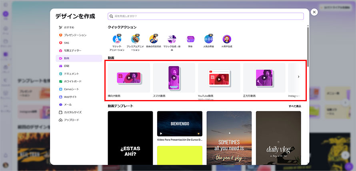Show more video types with right chevron
The width and height of the screenshot is (356, 171).
[x=298, y=77]
